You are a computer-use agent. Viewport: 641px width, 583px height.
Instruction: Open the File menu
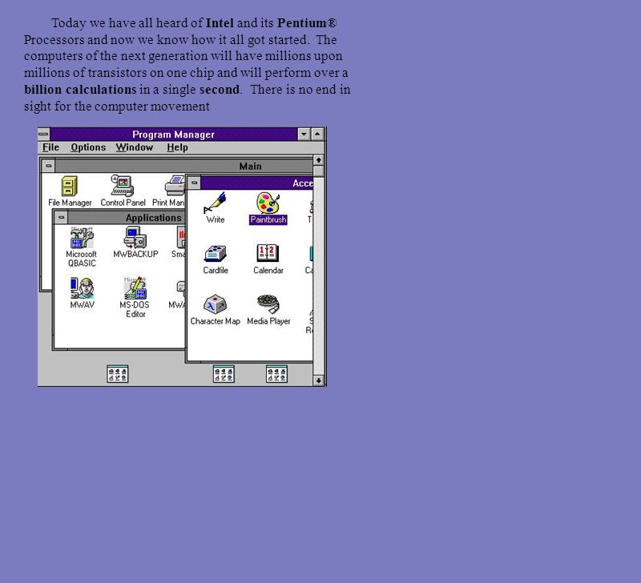(x=50, y=147)
